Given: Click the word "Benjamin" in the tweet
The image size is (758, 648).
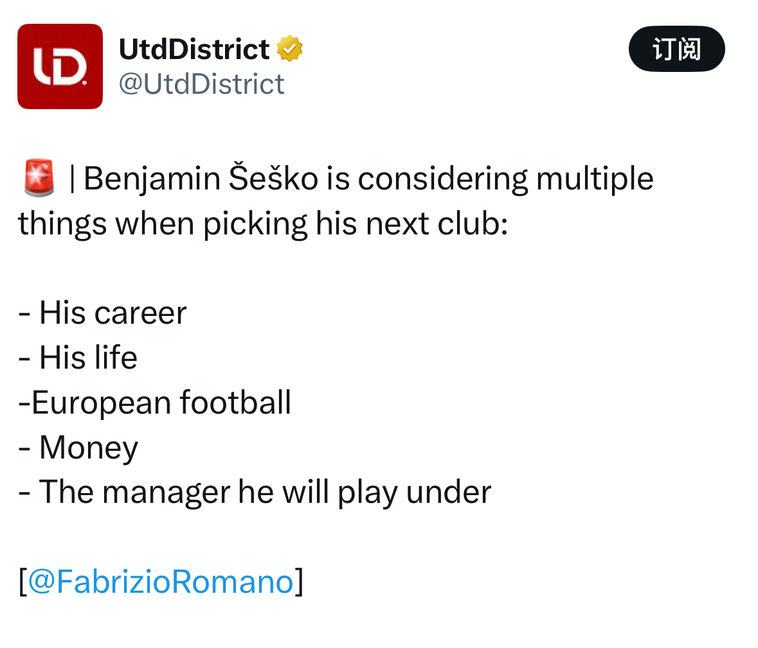Looking at the screenshot, I should (152, 179).
